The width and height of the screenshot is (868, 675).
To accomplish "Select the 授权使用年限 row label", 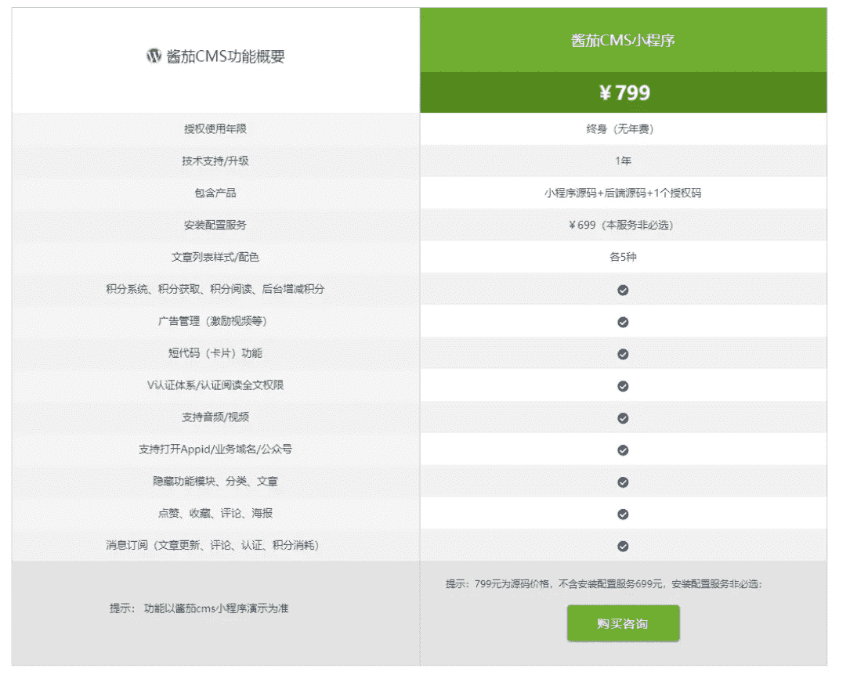I will click(x=215, y=129).
